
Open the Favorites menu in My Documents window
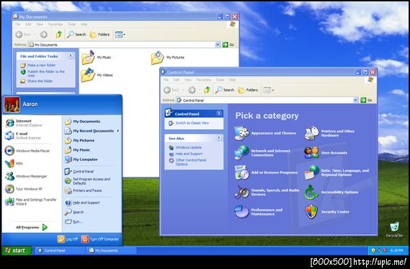(x=55, y=25)
